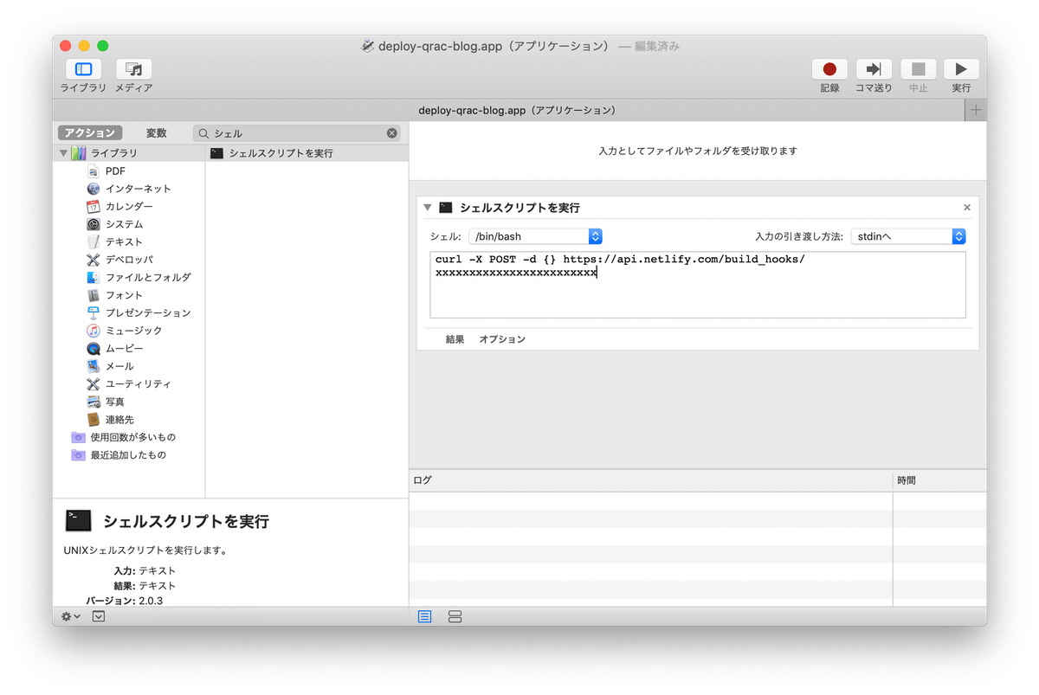This screenshot has width=1039, height=695.
Task: Click the 結果 button below the script area
Action: (x=454, y=338)
